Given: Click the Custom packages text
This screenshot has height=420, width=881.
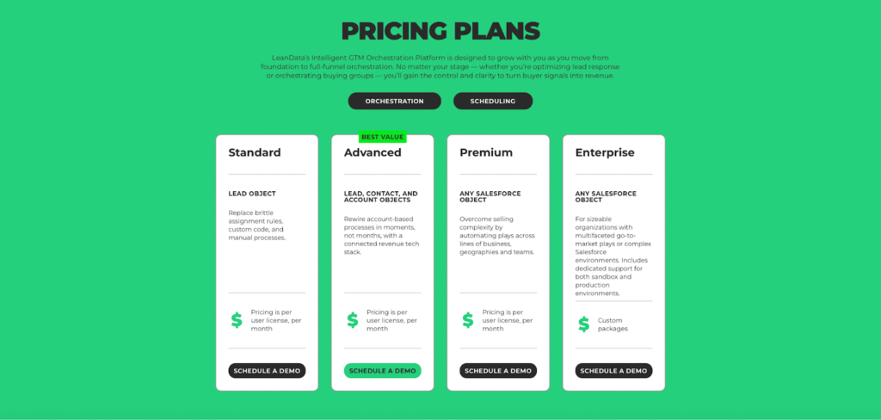Looking at the screenshot, I should 613,324.
